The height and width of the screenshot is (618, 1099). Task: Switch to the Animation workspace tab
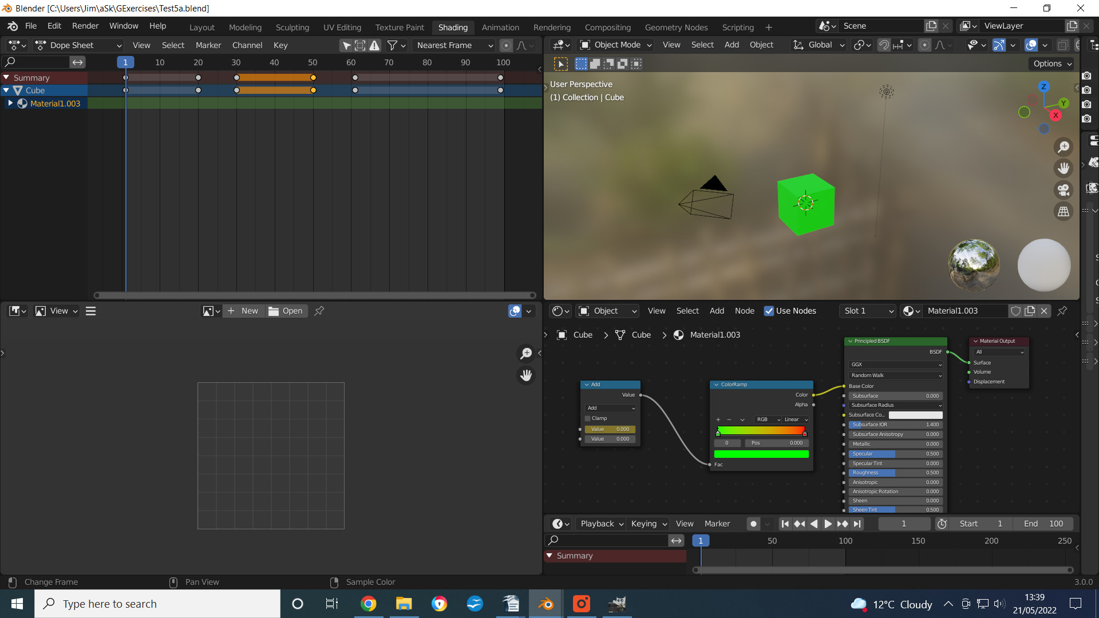pyautogui.click(x=500, y=27)
